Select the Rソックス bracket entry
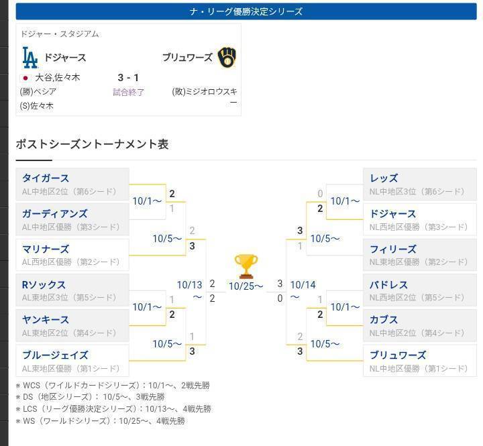This screenshot has height=446, width=483. 72,290
